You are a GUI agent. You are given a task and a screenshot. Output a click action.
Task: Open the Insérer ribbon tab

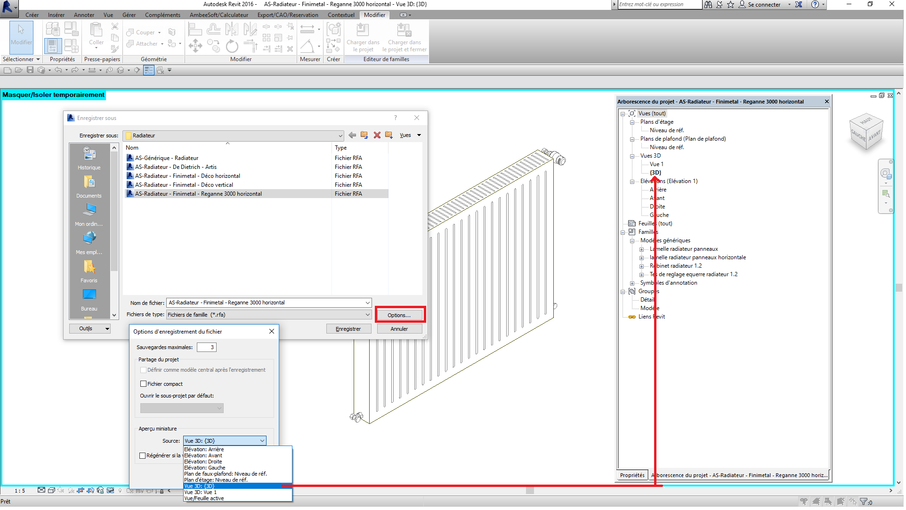(56, 15)
